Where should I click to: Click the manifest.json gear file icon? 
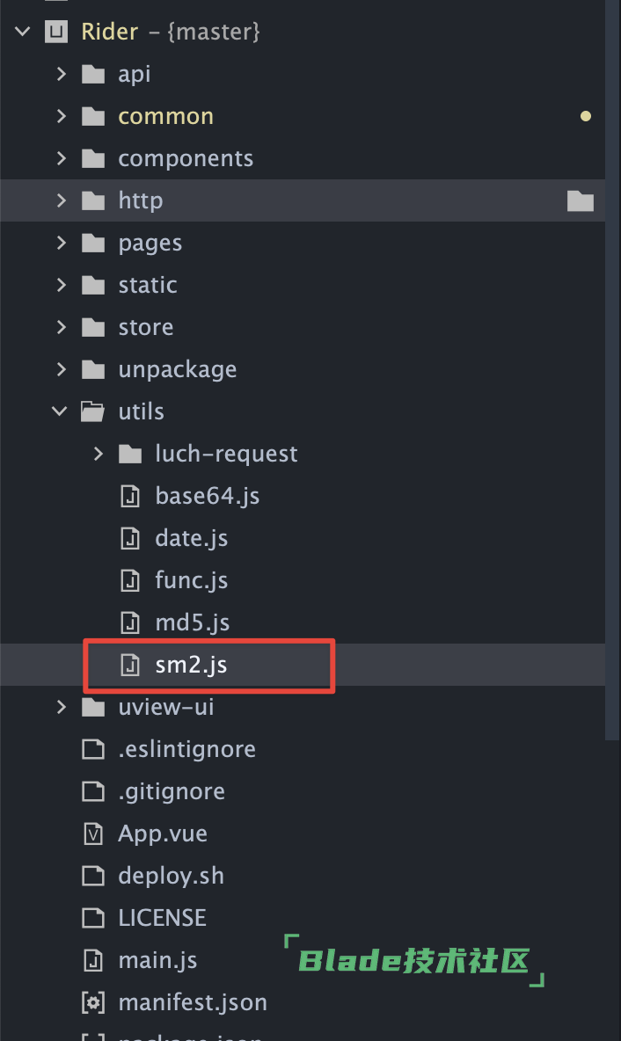click(93, 1001)
